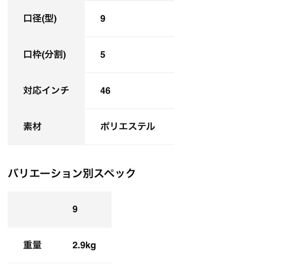Image resolution: width=303 pixels, height=264 pixels.
Task: Click the 対応 characters in 対応インチ label
Action: pos(32,91)
